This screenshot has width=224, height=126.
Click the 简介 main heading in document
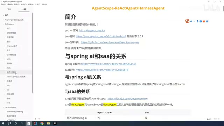(x=70, y=17)
